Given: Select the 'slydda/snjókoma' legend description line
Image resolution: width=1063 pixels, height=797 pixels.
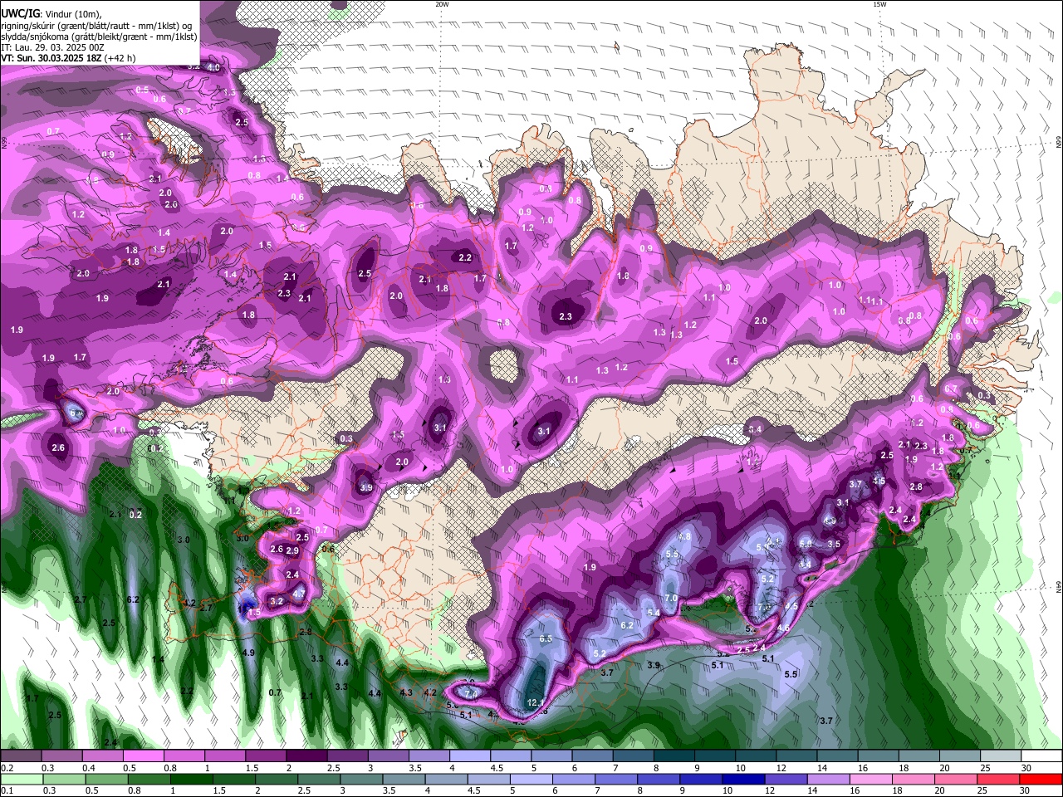Looking at the screenshot, I should point(99,37).
